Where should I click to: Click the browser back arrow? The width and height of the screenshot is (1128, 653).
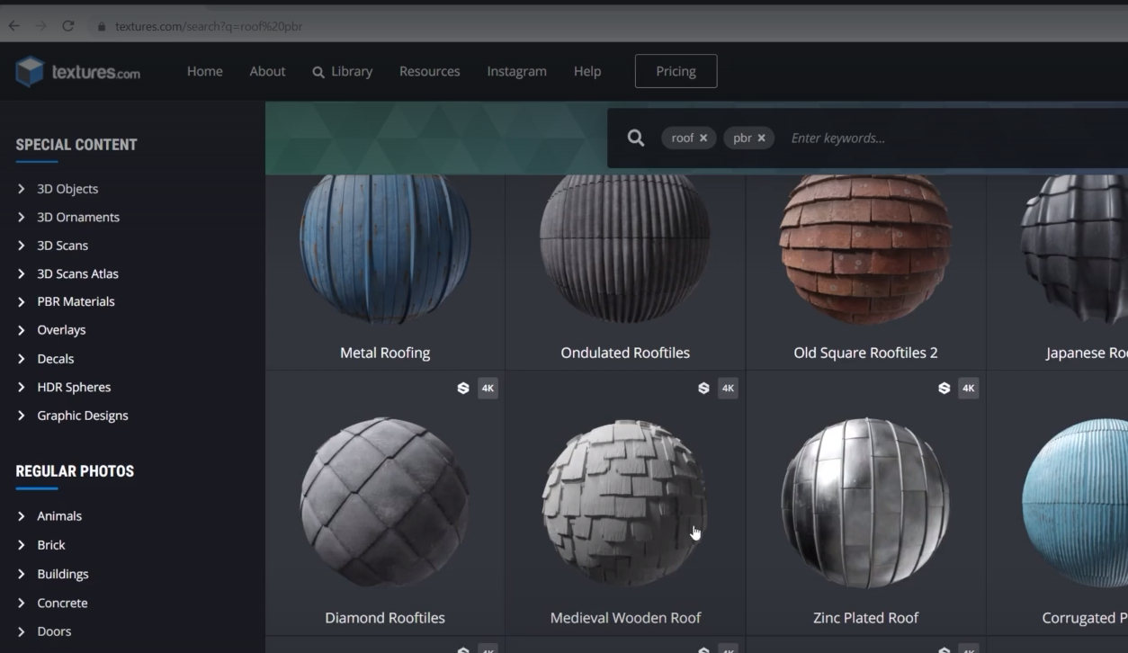13,26
